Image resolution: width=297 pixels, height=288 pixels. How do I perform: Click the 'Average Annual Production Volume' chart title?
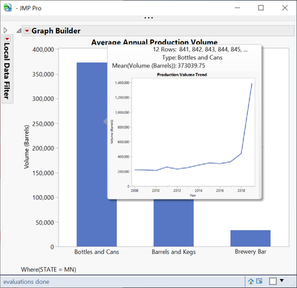coord(154,42)
